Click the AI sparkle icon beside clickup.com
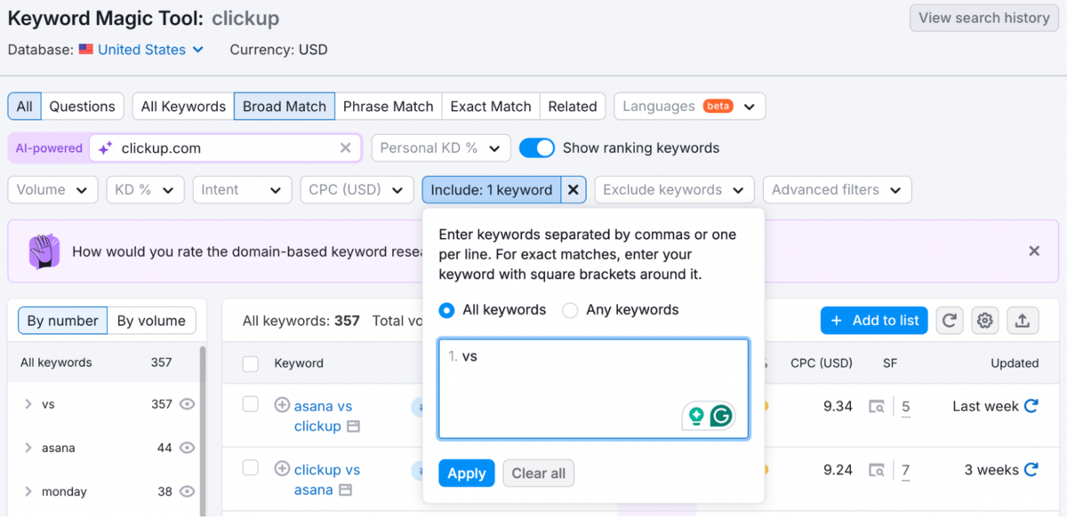This screenshot has width=1067, height=517. tap(106, 148)
